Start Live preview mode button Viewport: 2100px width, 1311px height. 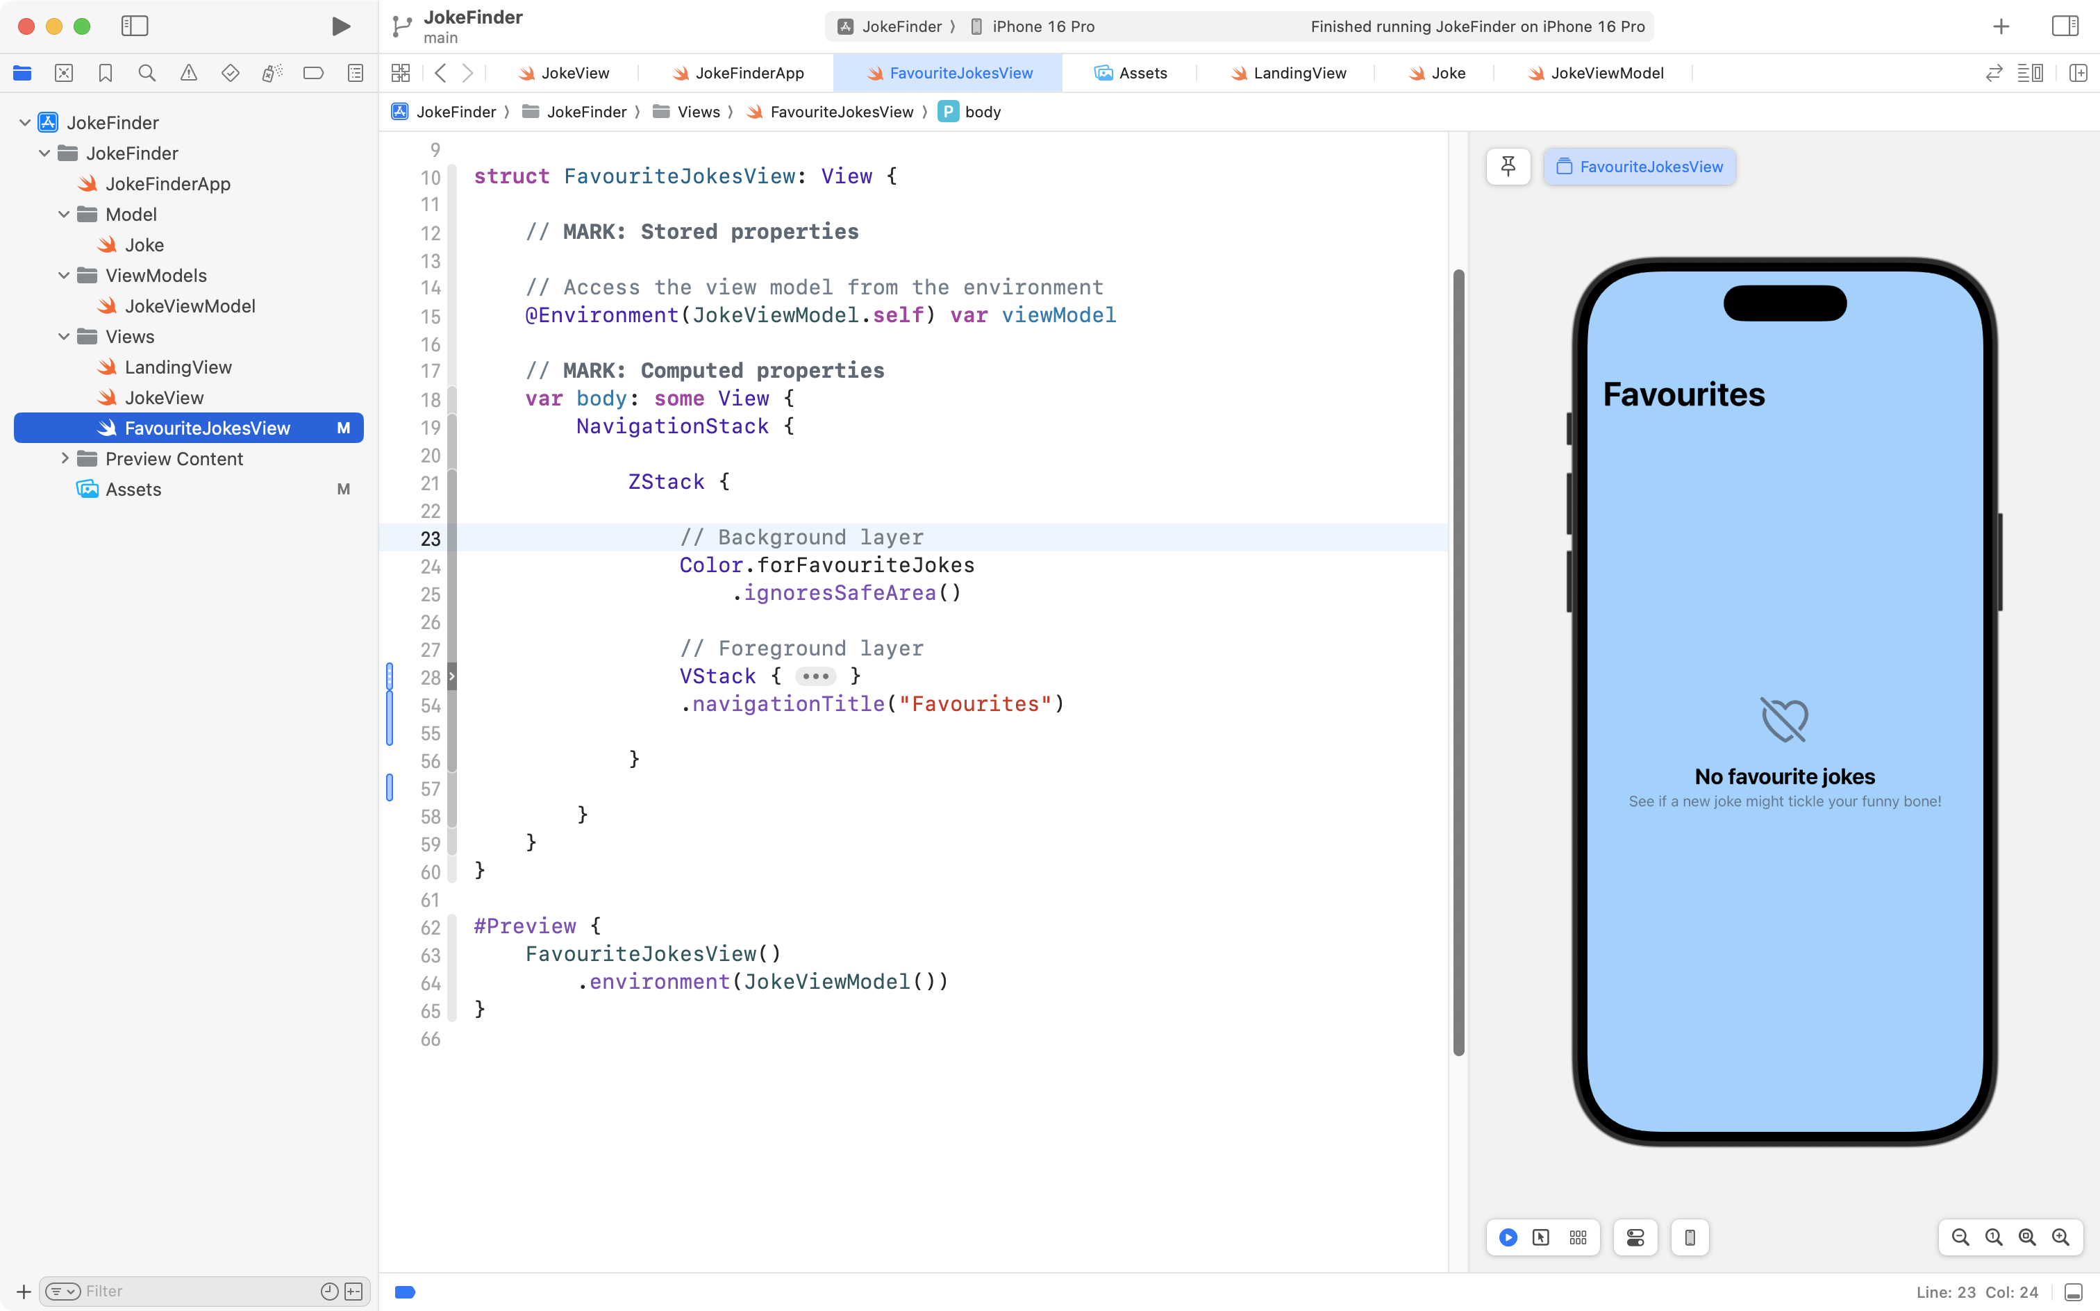[x=1508, y=1237]
